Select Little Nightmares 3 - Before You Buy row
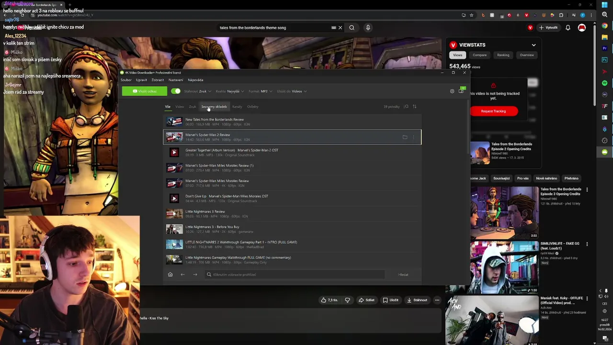This screenshot has height=345, width=613. pos(292,229)
